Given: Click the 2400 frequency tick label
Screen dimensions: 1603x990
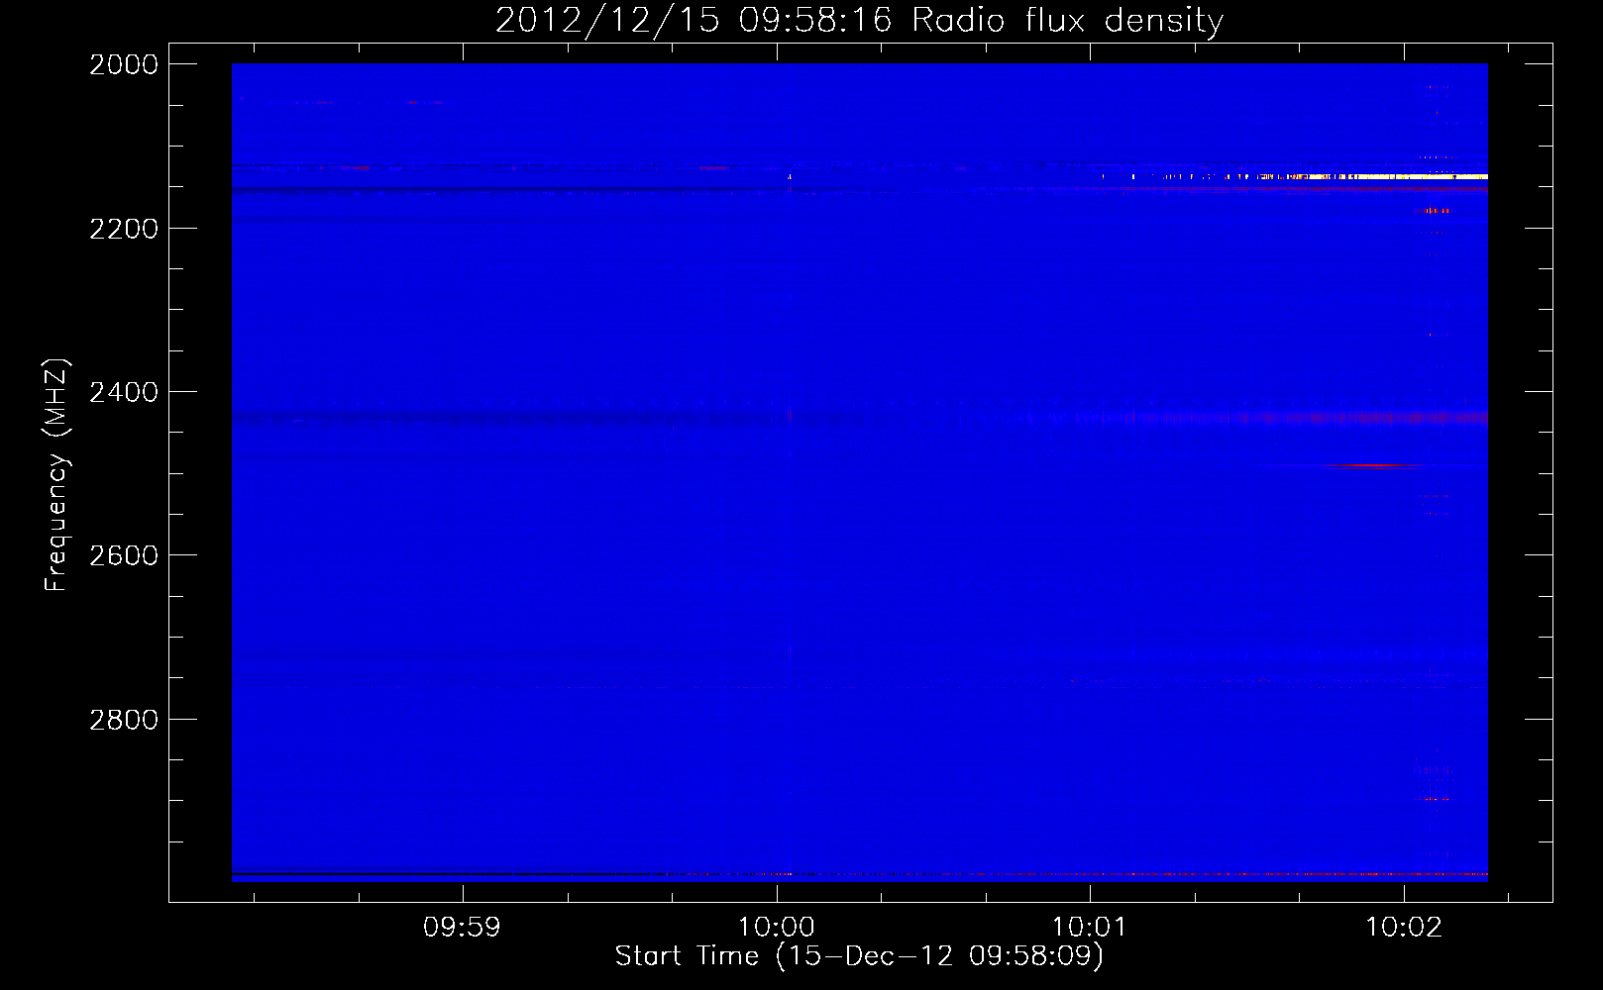Looking at the screenshot, I should pos(124,392).
